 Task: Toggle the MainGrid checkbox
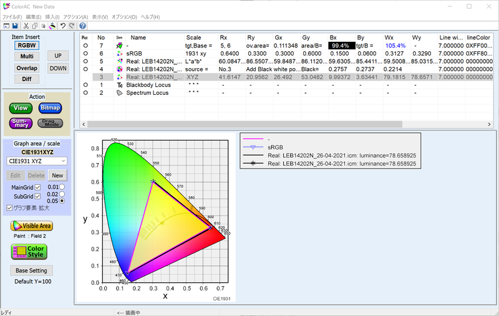(x=37, y=187)
